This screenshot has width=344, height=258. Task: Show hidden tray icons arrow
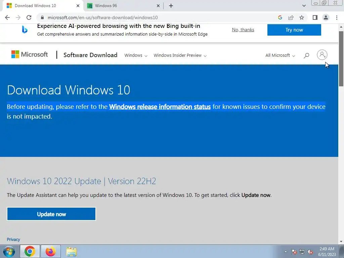286,252
